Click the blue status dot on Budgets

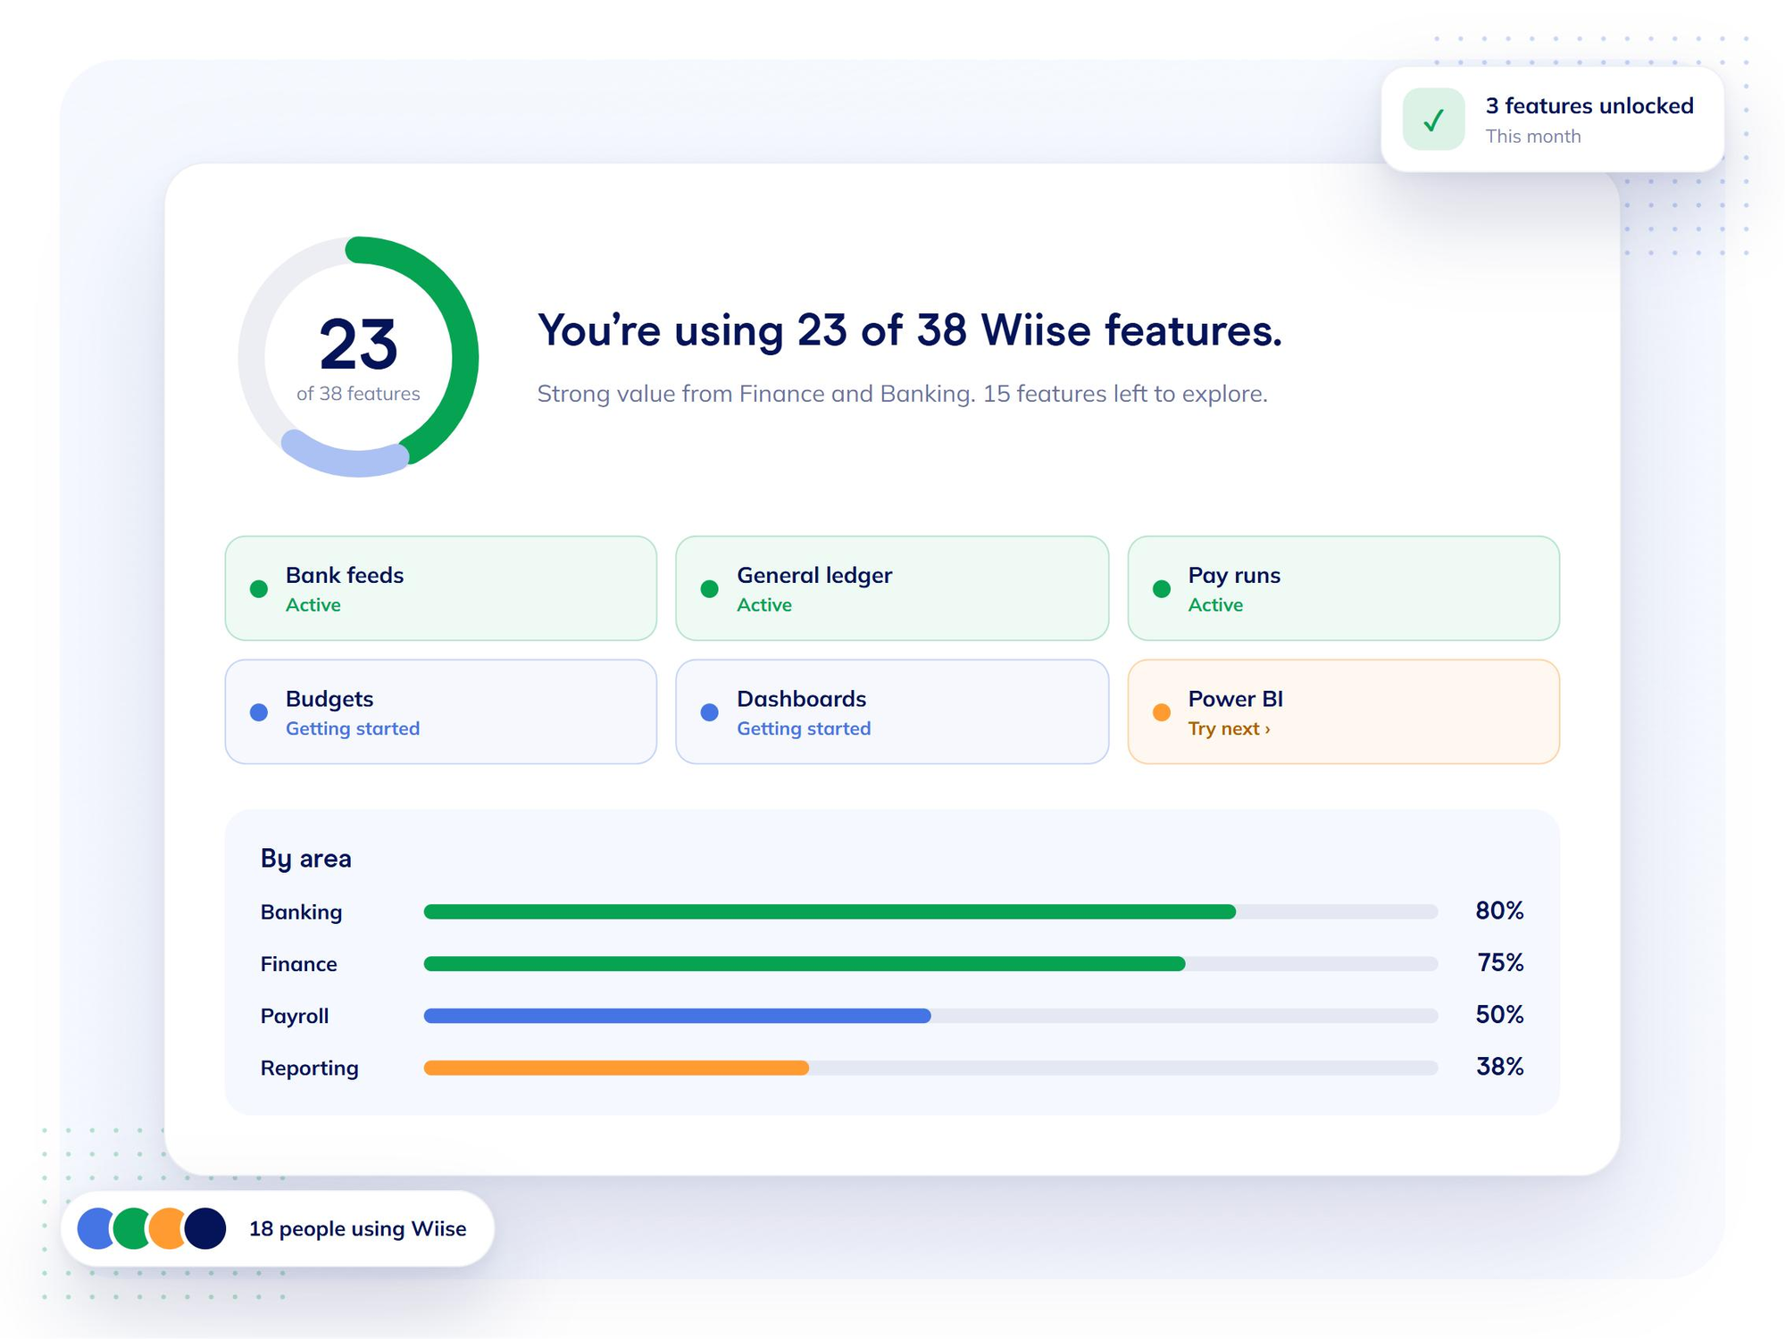coord(259,712)
